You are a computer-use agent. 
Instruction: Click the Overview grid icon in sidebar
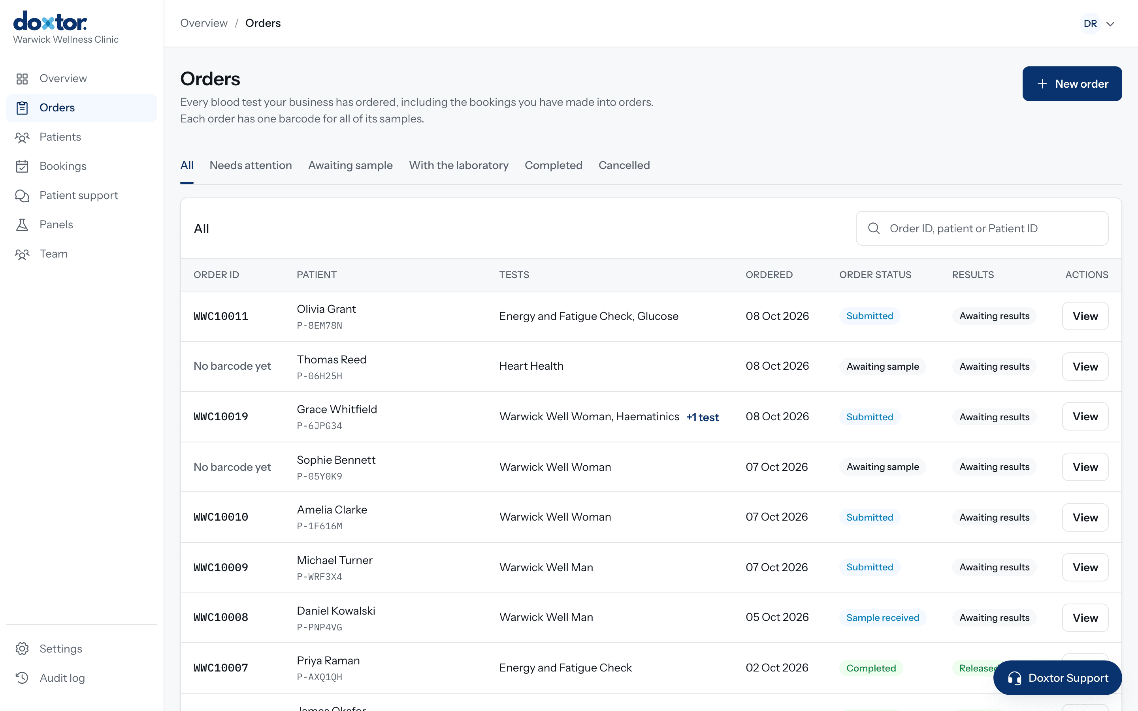pos(22,79)
